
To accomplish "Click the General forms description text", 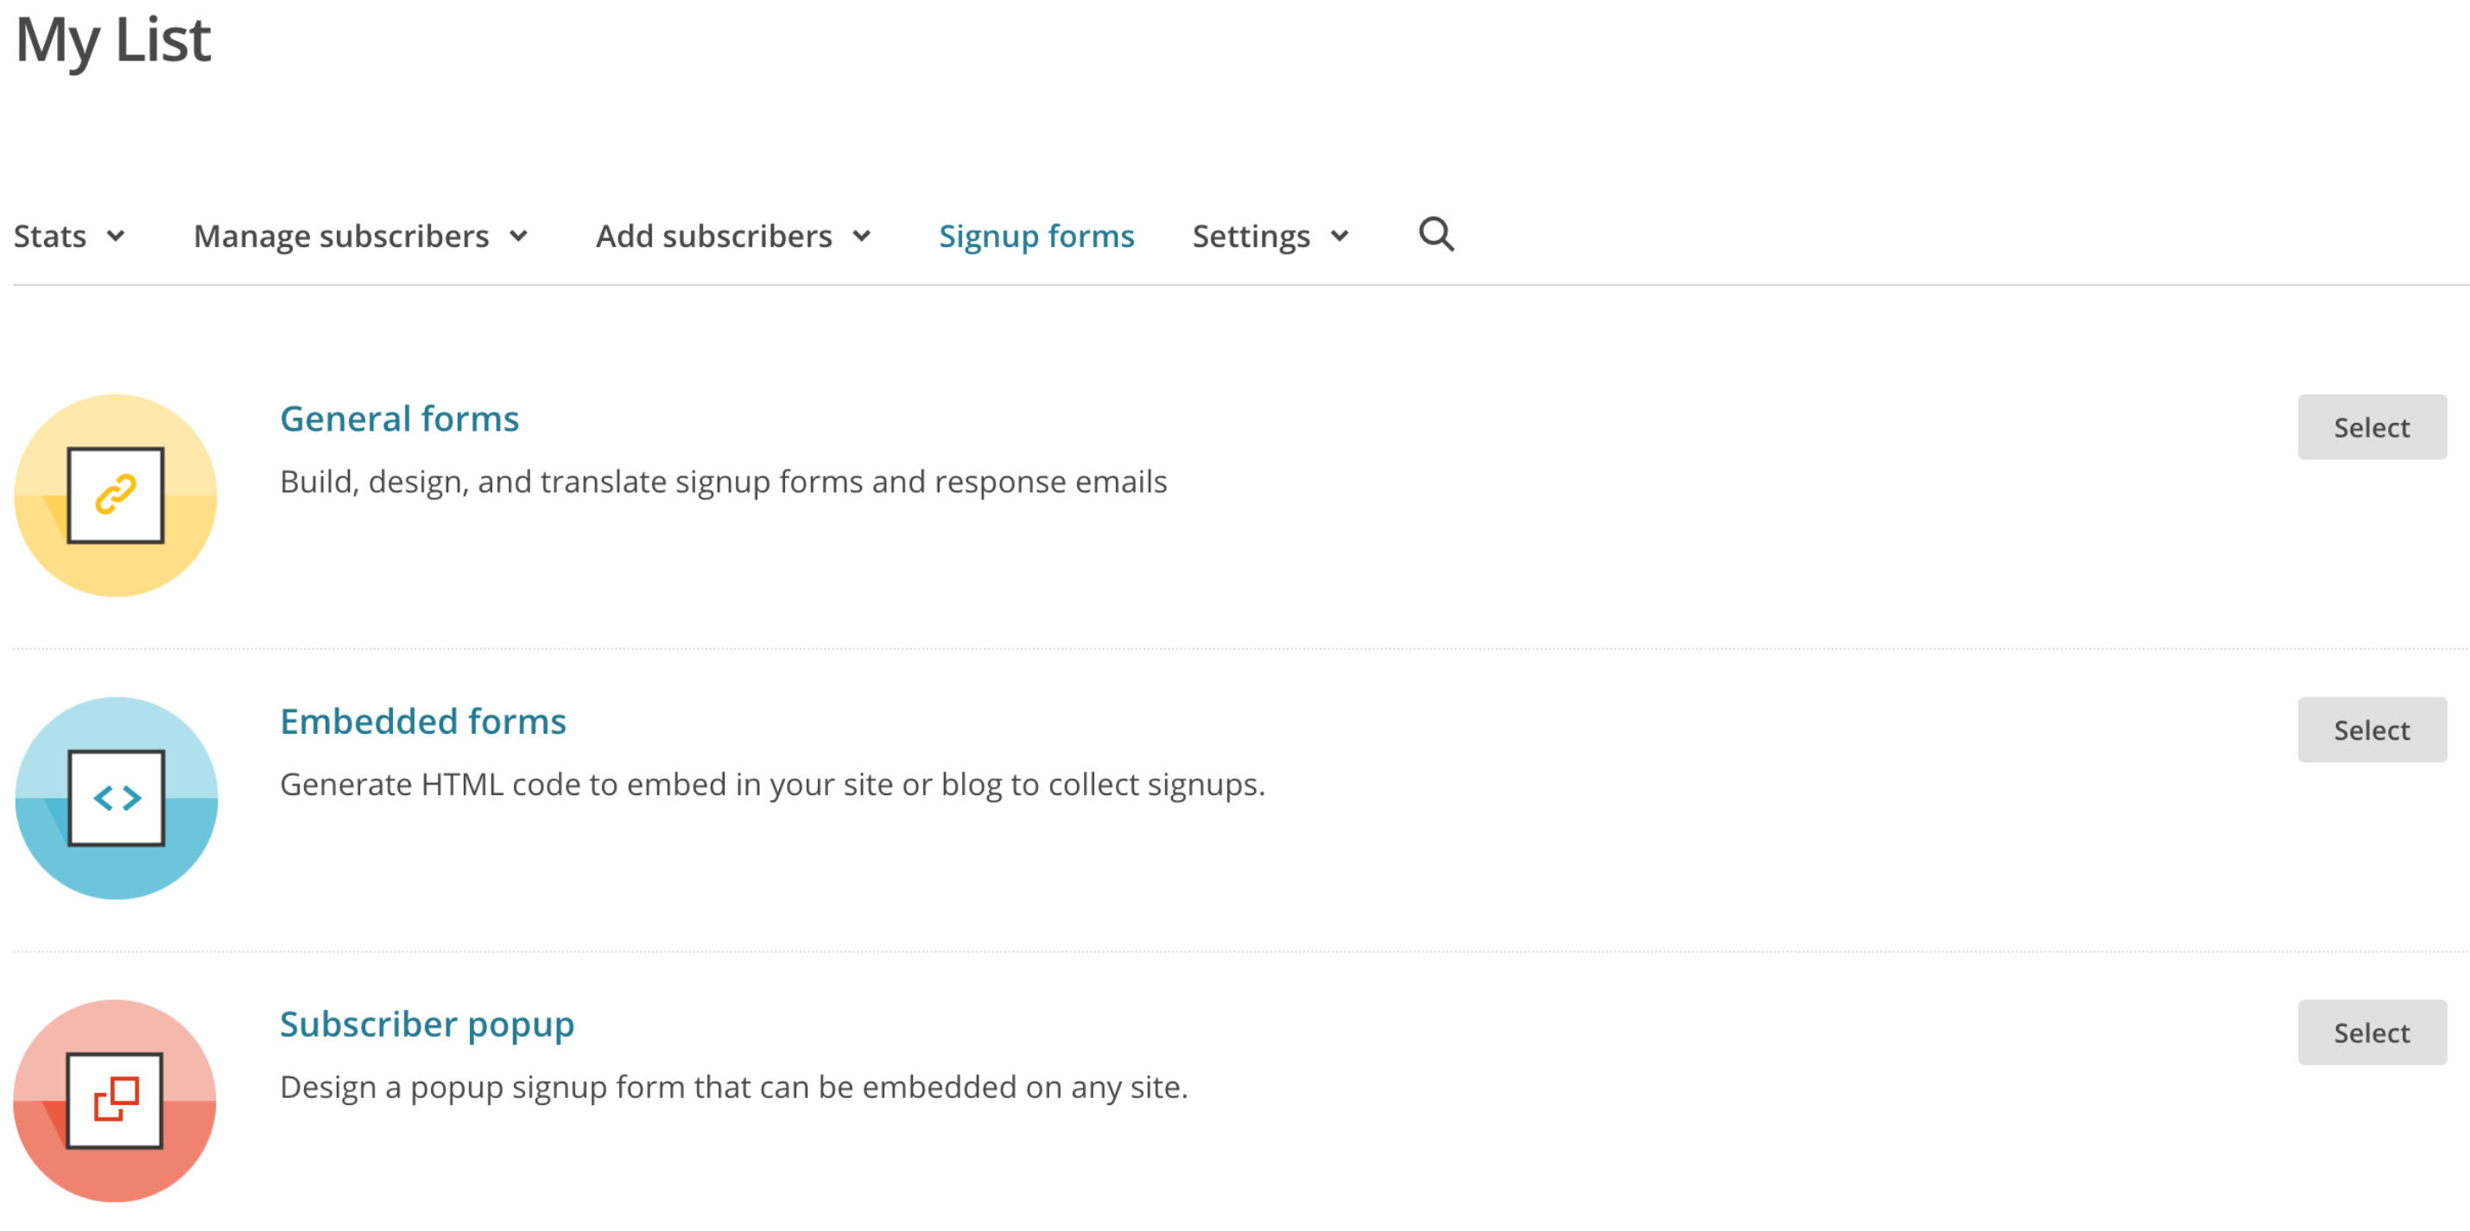I will click(x=723, y=482).
